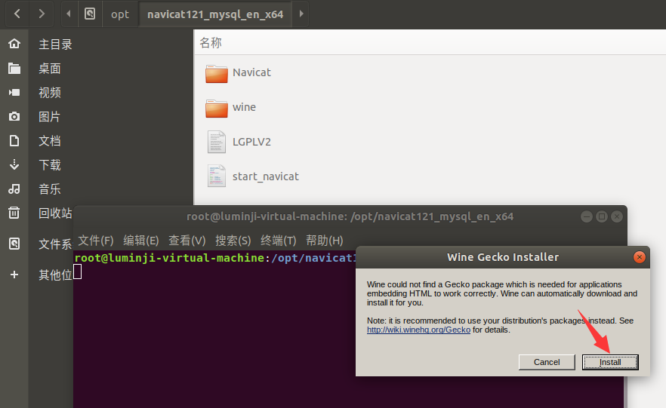Select the start_navicat file name
This screenshot has height=408, width=666.
point(266,176)
